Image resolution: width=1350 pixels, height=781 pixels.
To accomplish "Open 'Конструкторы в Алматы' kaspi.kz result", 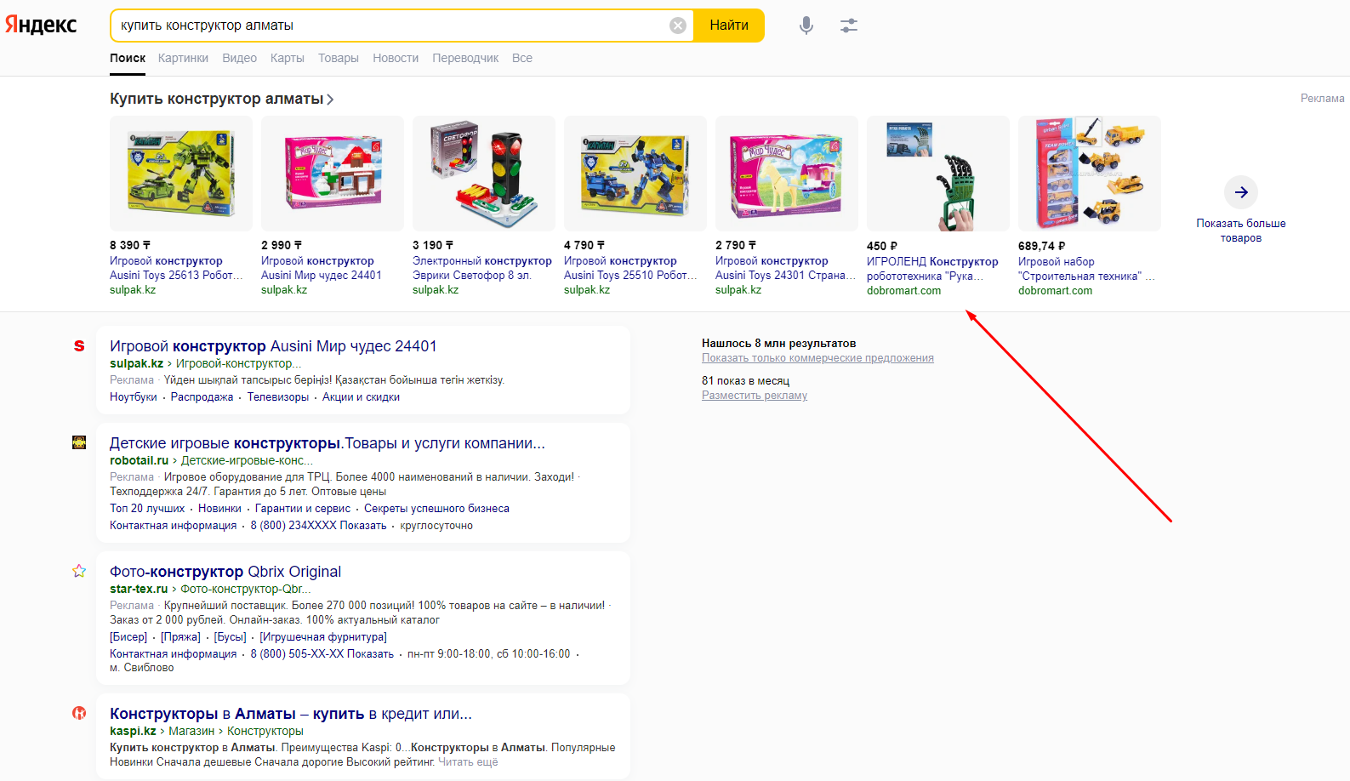I will pyautogui.click(x=291, y=714).
